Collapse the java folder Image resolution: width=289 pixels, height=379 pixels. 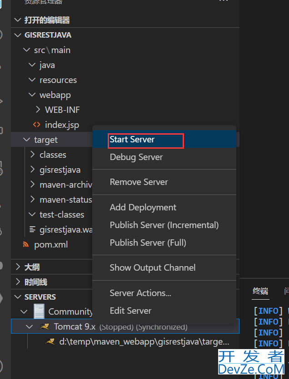(32, 65)
